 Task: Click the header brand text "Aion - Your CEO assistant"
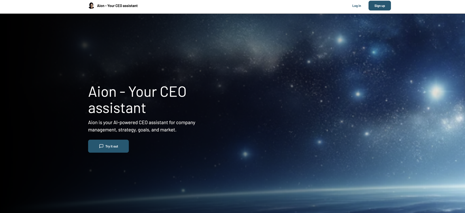117,6
